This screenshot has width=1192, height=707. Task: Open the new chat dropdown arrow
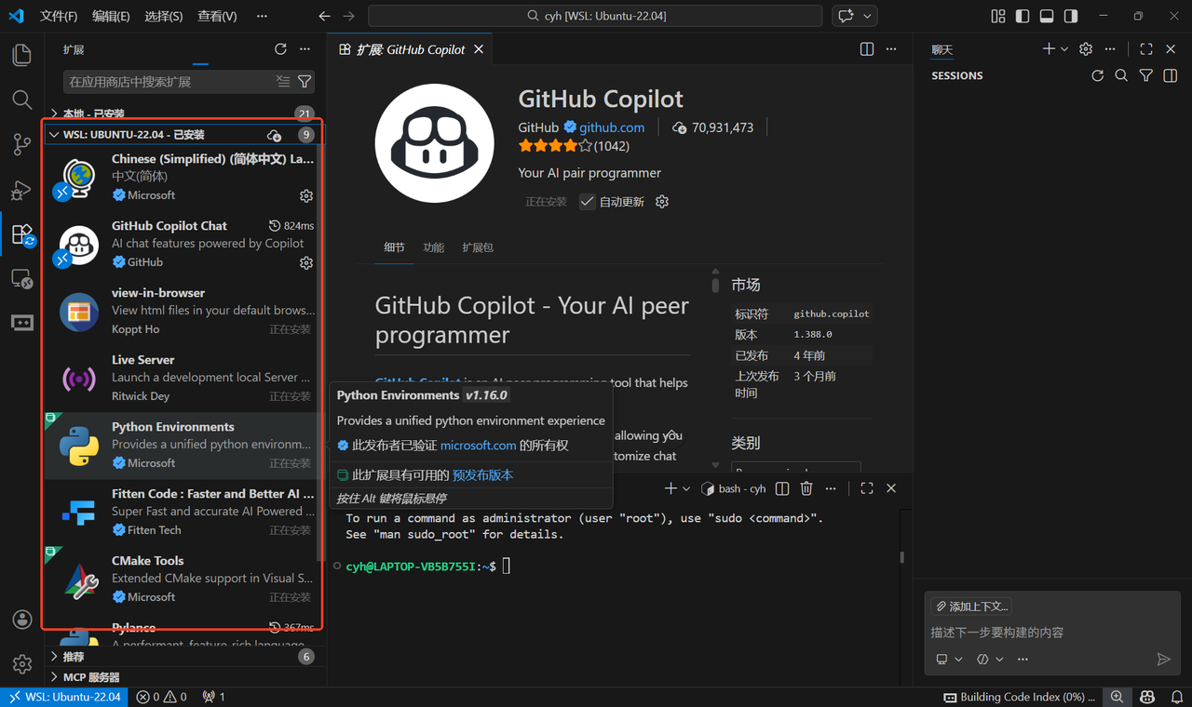1064,49
